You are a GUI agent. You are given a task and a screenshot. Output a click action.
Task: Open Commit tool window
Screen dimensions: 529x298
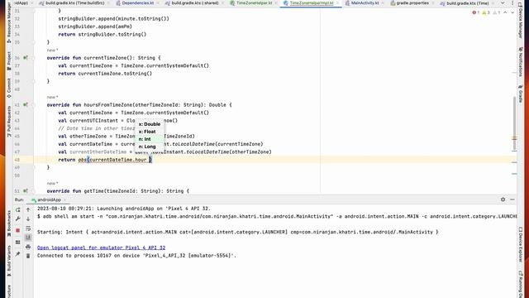click(9, 88)
